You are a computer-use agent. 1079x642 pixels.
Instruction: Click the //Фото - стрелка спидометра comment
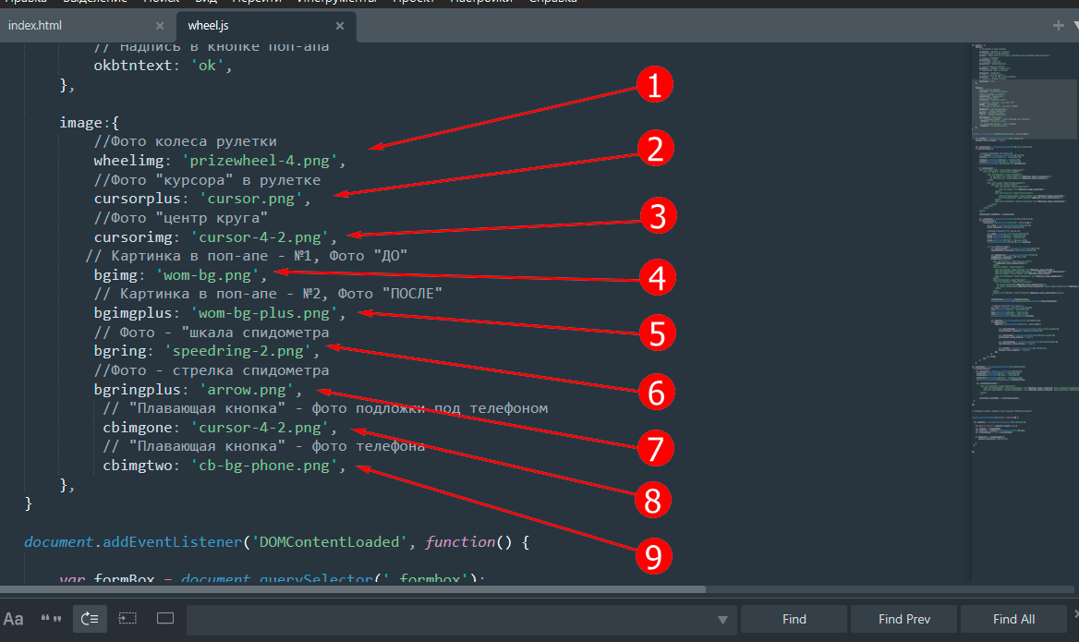pyautogui.click(x=212, y=370)
